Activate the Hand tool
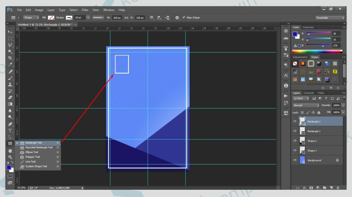 point(10,150)
